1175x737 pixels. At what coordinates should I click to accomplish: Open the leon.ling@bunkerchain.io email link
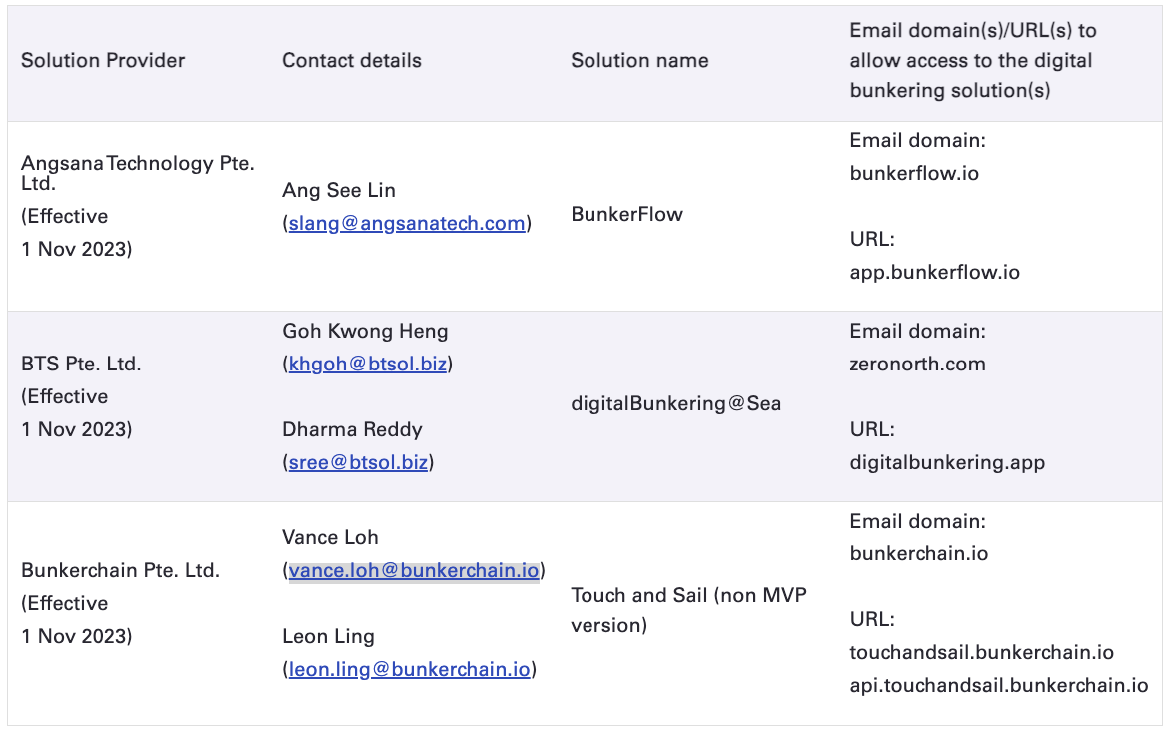click(x=409, y=669)
